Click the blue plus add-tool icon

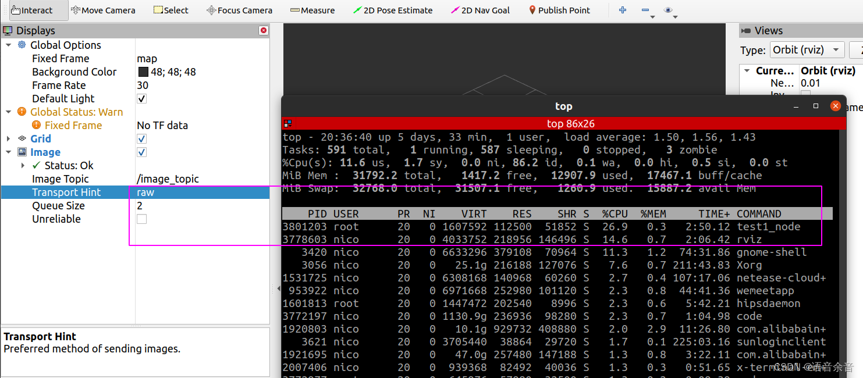pyautogui.click(x=623, y=10)
